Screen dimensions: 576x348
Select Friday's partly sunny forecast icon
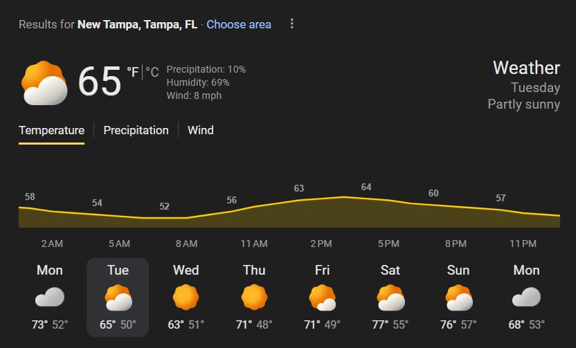322,297
